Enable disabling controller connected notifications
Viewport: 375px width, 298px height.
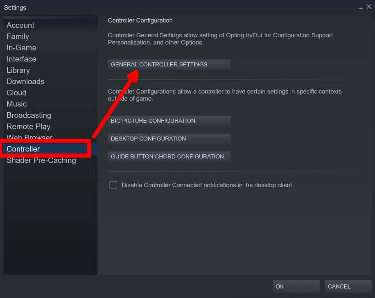[113, 185]
